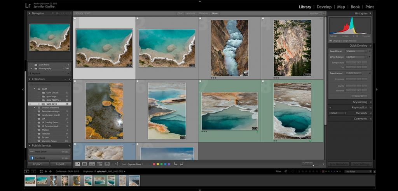This screenshot has width=398, height=191.
Task: Switch to the Develop module
Action: (324, 7)
